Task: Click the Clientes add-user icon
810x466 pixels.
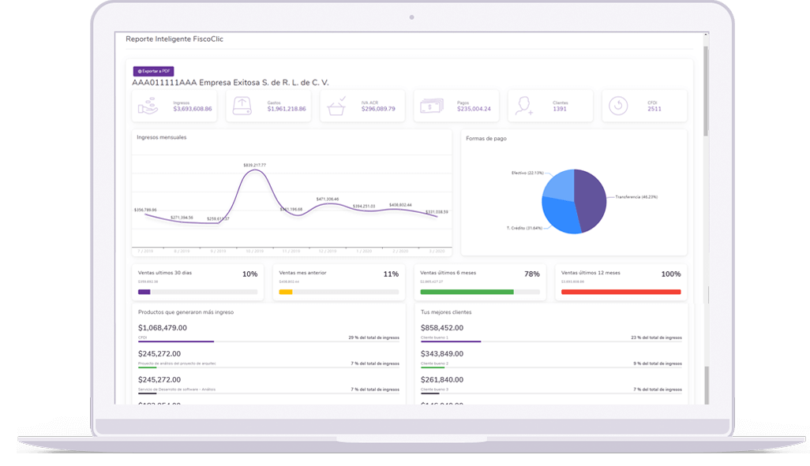Action: 523,106
